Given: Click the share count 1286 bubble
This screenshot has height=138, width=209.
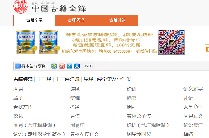Looking at the screenshot, I should pyautogui.click(x=88, y=66).
